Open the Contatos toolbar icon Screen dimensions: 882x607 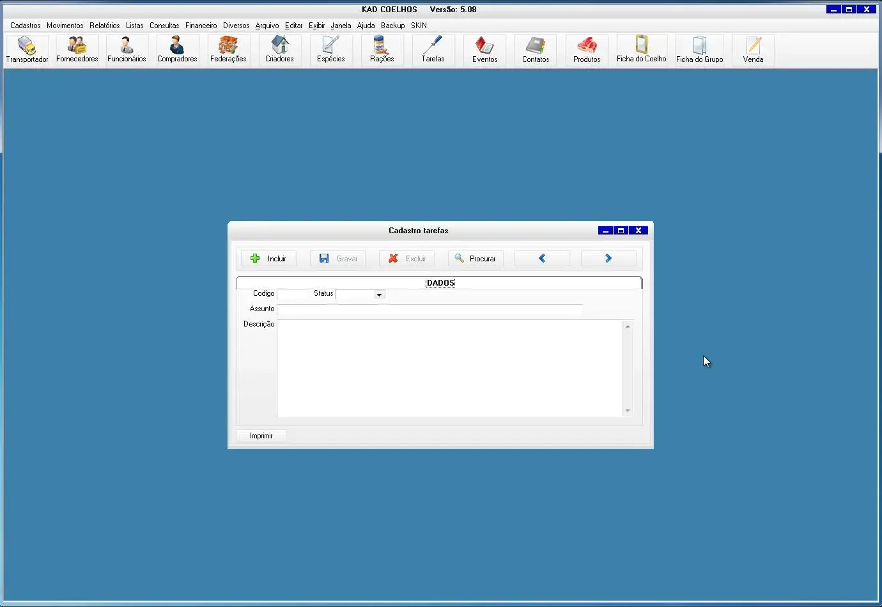click(x=536, y=50)
